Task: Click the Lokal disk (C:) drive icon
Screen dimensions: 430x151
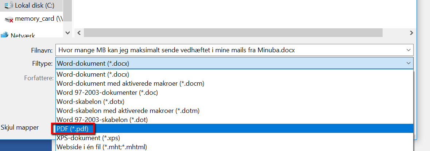Action: coord(9,5)
